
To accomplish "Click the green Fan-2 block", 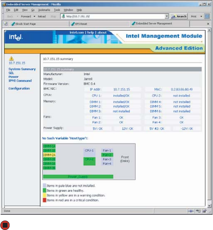I will [107, 155].
